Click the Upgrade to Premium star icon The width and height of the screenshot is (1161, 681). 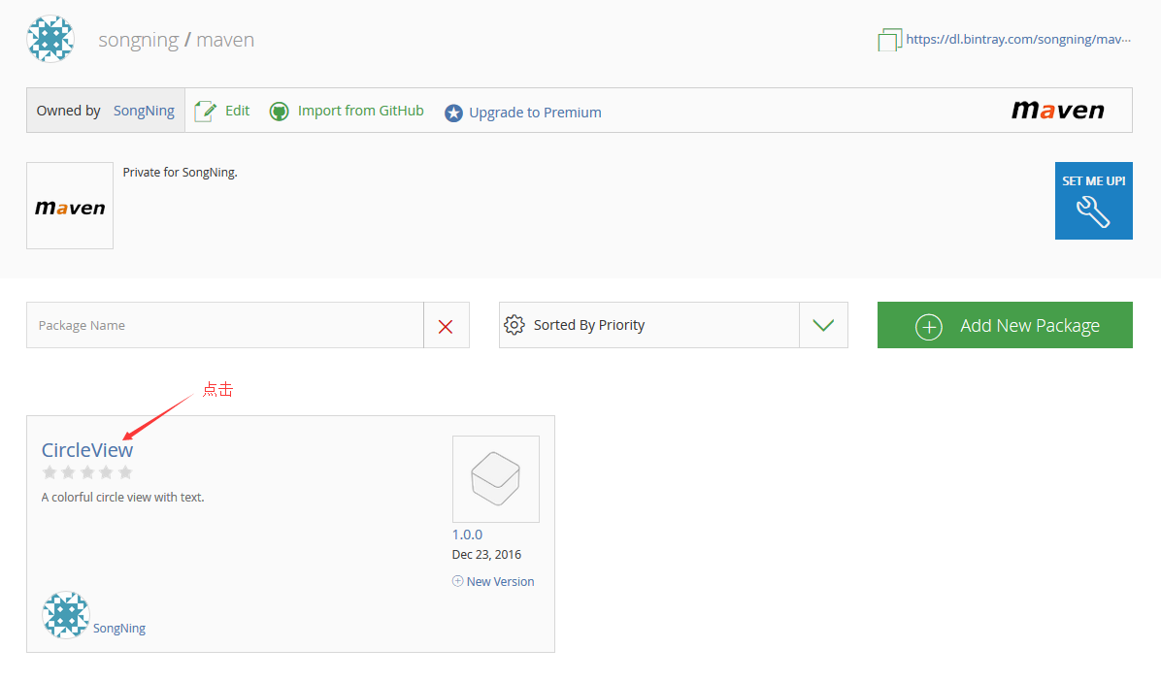453,113
